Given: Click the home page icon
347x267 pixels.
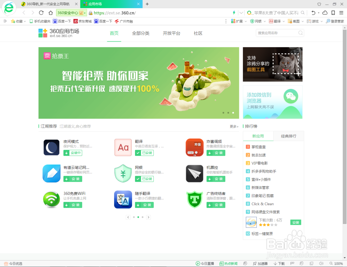Looking at the screenshot, I should tap(51, 13).
